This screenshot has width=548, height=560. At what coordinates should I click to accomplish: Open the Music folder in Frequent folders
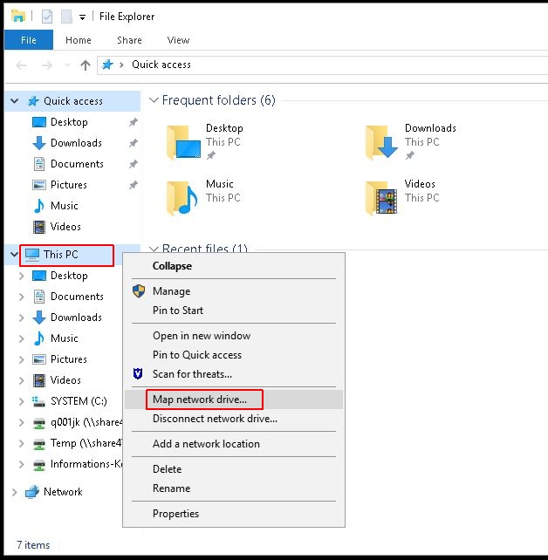(x=183, y=198)
